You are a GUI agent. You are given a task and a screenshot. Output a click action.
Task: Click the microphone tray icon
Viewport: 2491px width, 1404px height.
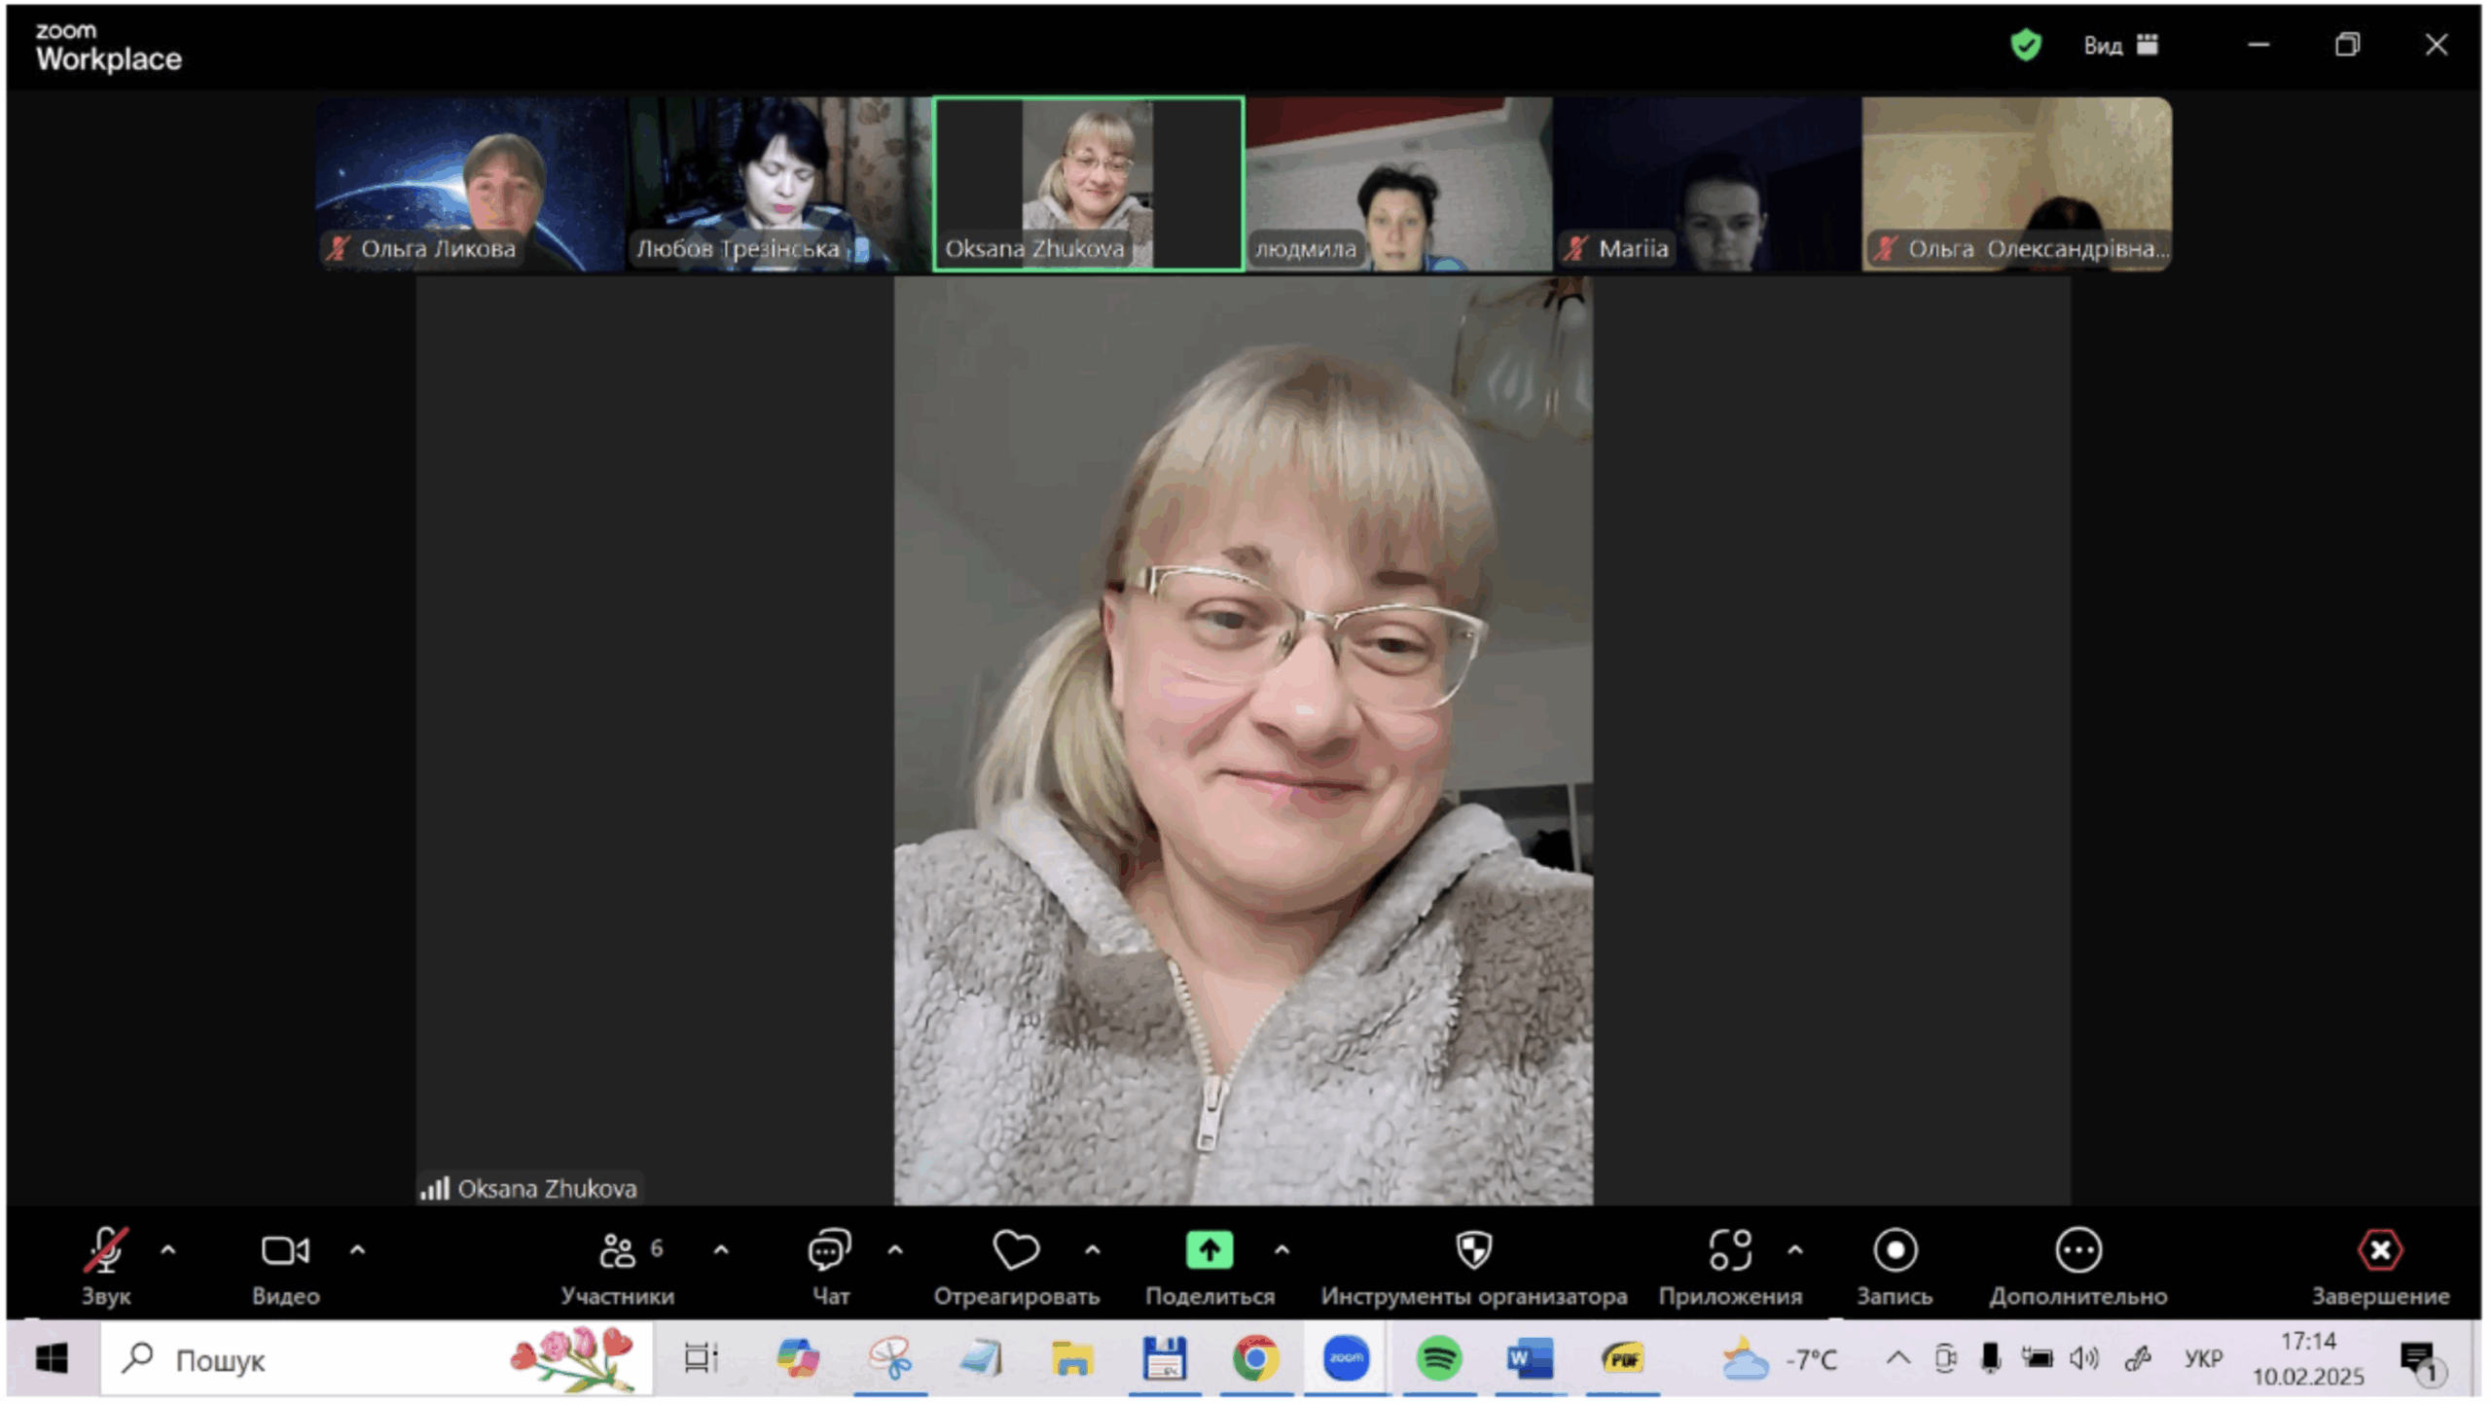(1993, 1359)
